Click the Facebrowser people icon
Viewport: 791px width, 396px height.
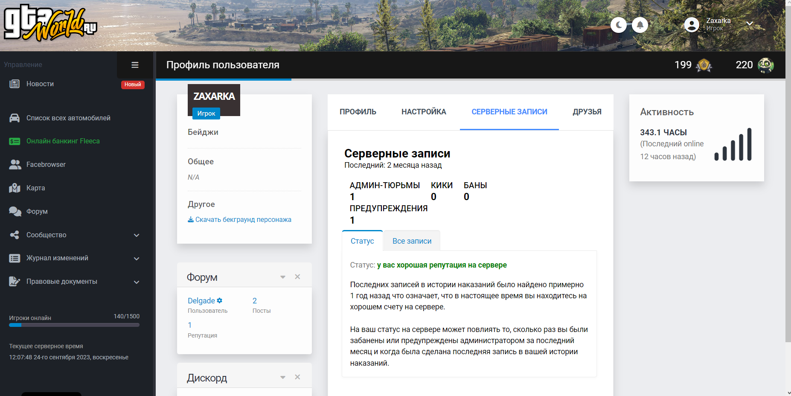pyautogui.click(x=15, y=164)
